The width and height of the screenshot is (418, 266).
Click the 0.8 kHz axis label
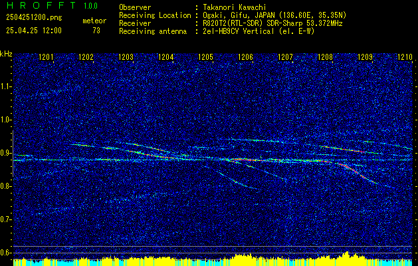pyautogui.click(x=6, y=186)
